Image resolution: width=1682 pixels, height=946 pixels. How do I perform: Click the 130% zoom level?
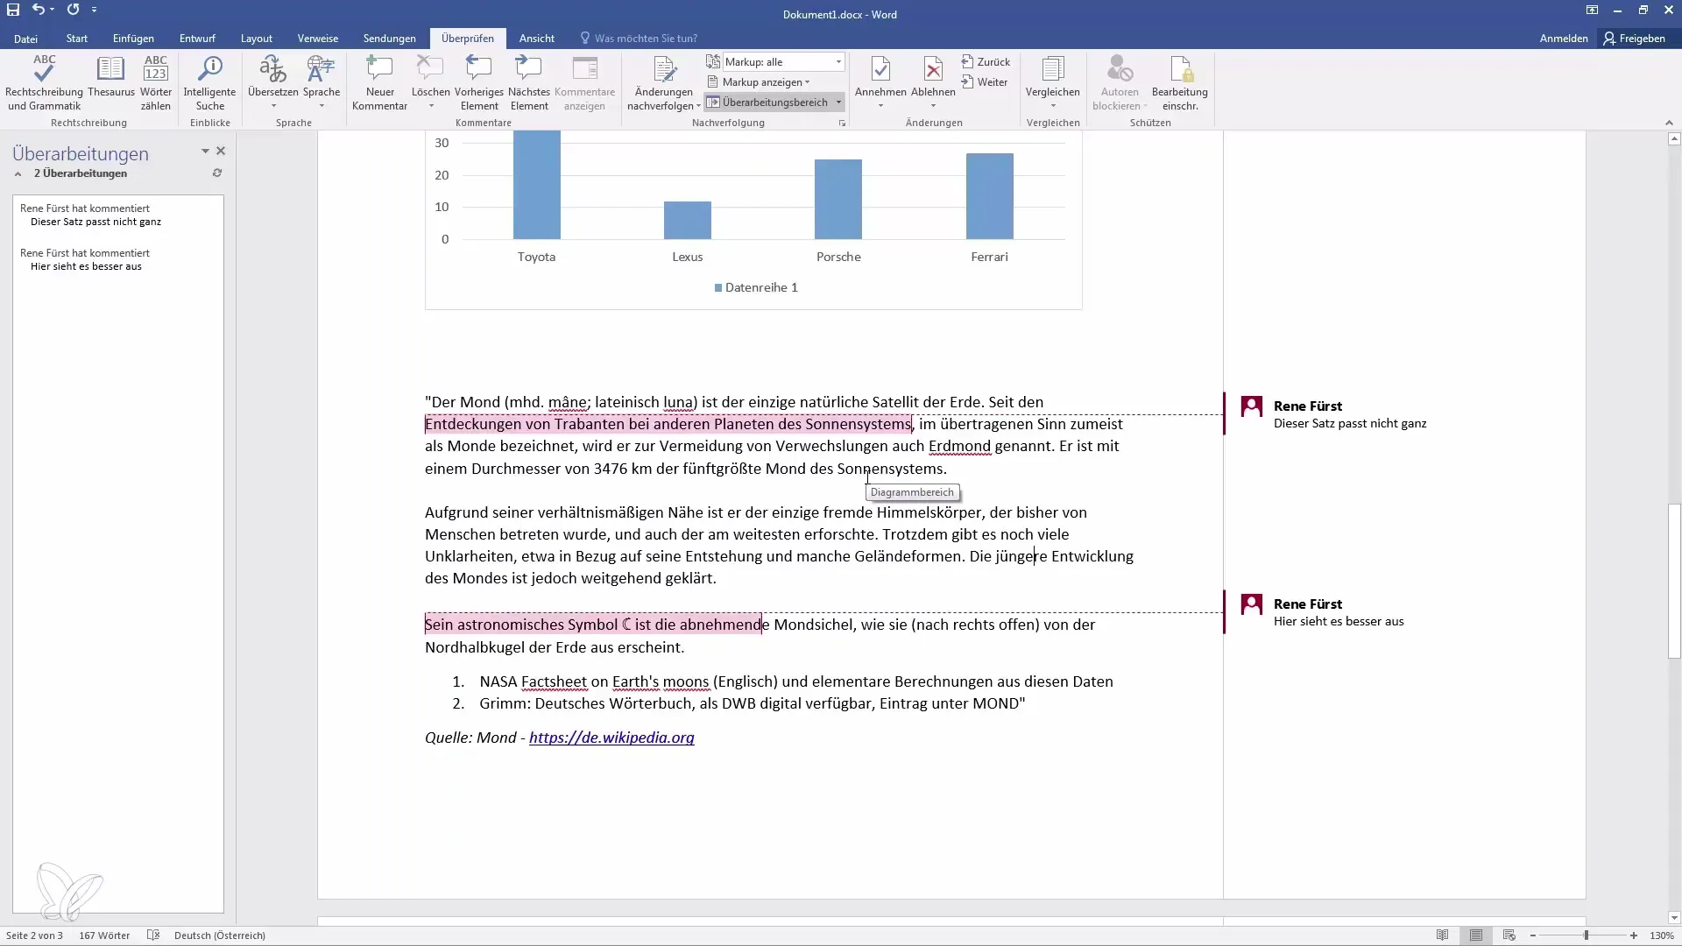(x=1662, y=935)
